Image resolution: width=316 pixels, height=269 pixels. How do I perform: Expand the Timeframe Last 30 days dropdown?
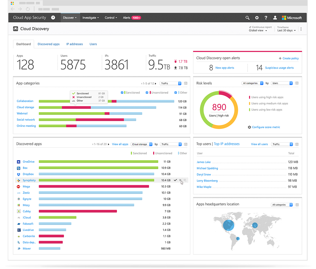[x=286, y=31]
